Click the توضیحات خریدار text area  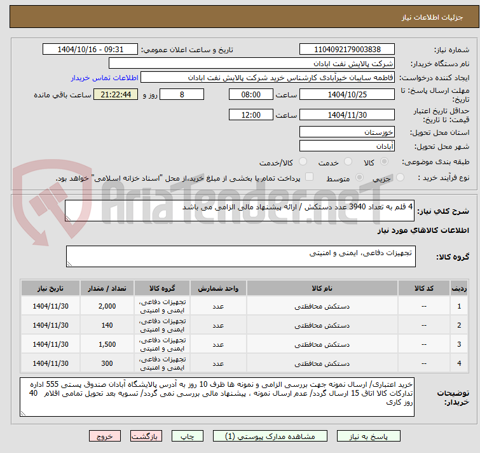(x=217, y=397)
